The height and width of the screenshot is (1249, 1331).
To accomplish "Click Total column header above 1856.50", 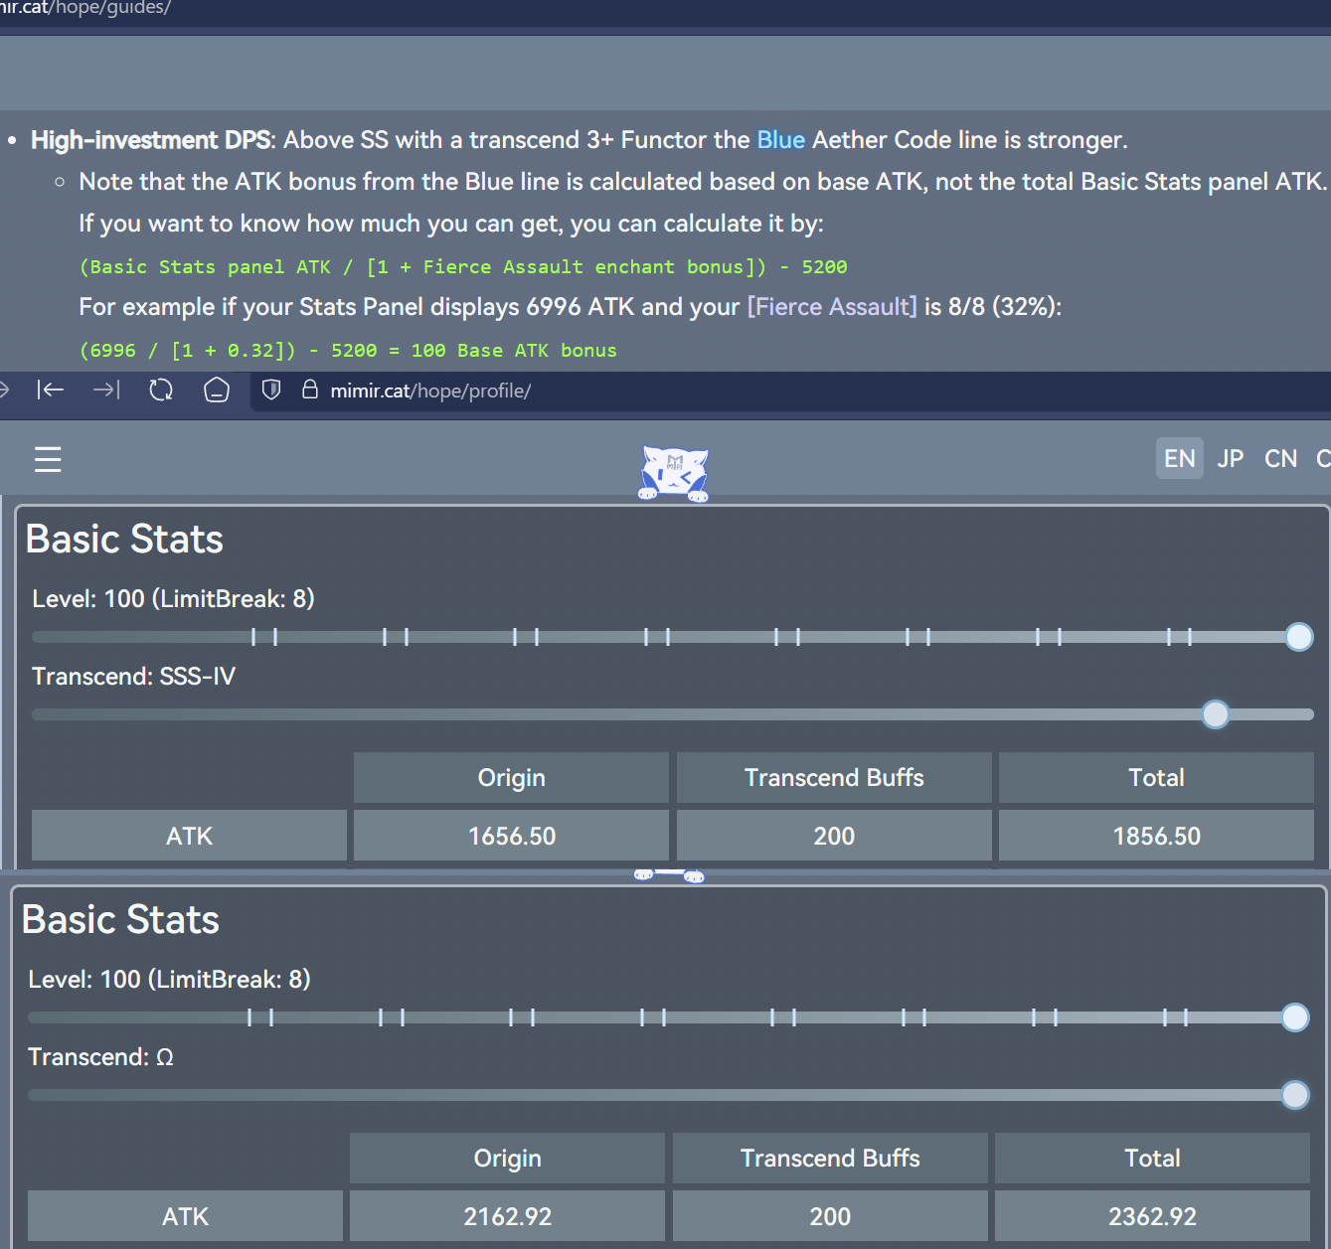I will pos(1156,777).
